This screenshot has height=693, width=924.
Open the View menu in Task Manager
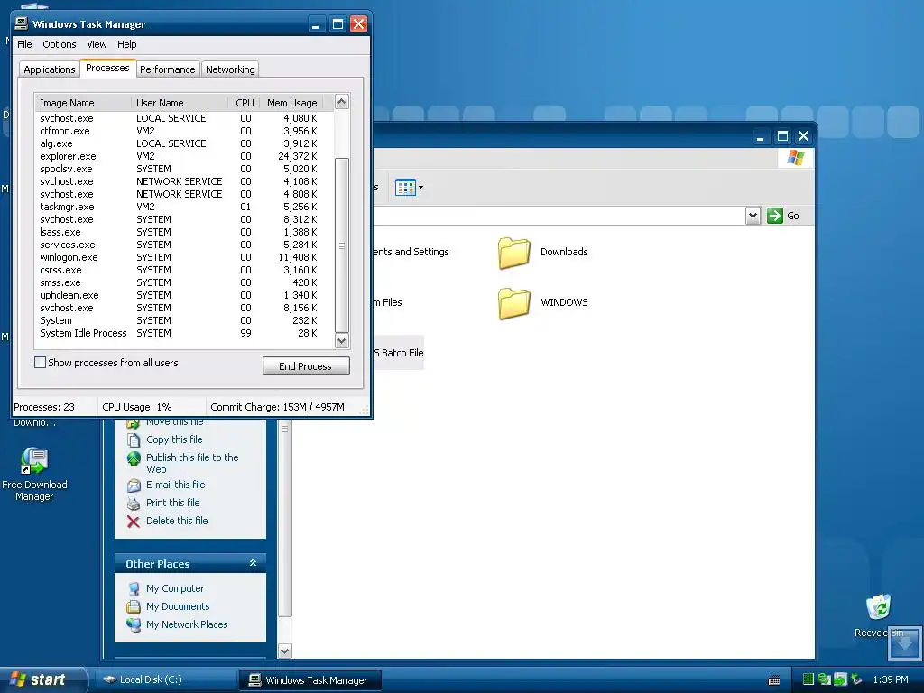click(x=97, y=44)
